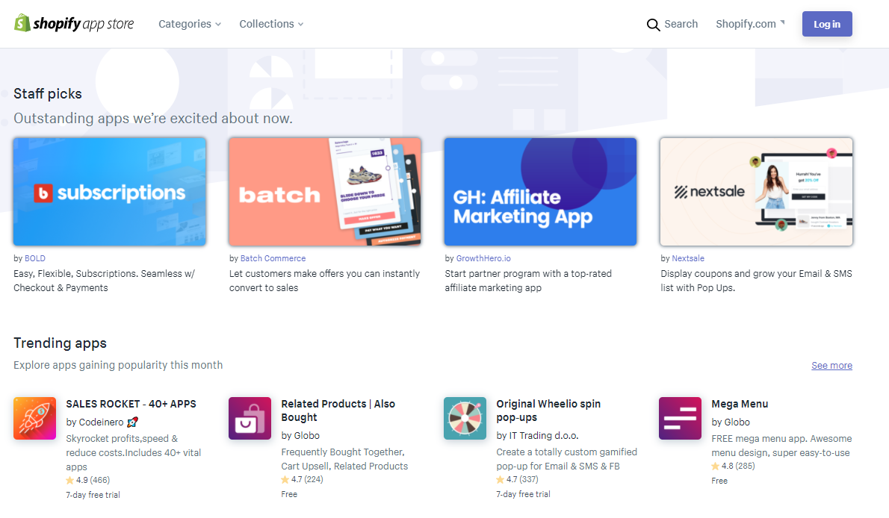Click 'Start partner program' description text
This screenshot has width=889, height=518.
pyautogui.click(x=528, y=281)
